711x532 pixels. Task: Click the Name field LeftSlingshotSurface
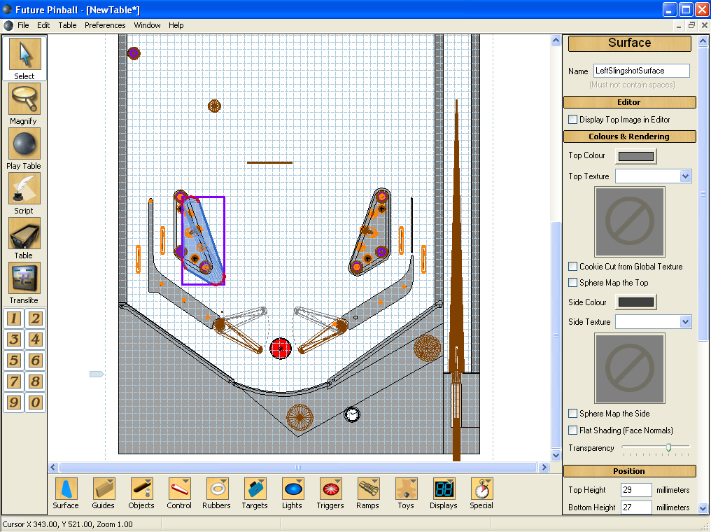click(x=642, y=71)
